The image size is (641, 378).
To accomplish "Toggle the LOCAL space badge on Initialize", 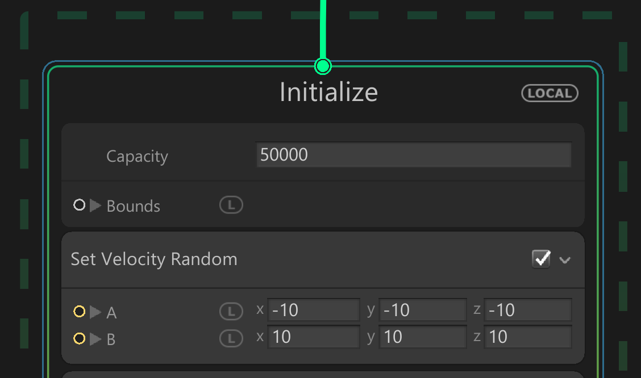I will [550, 93].
